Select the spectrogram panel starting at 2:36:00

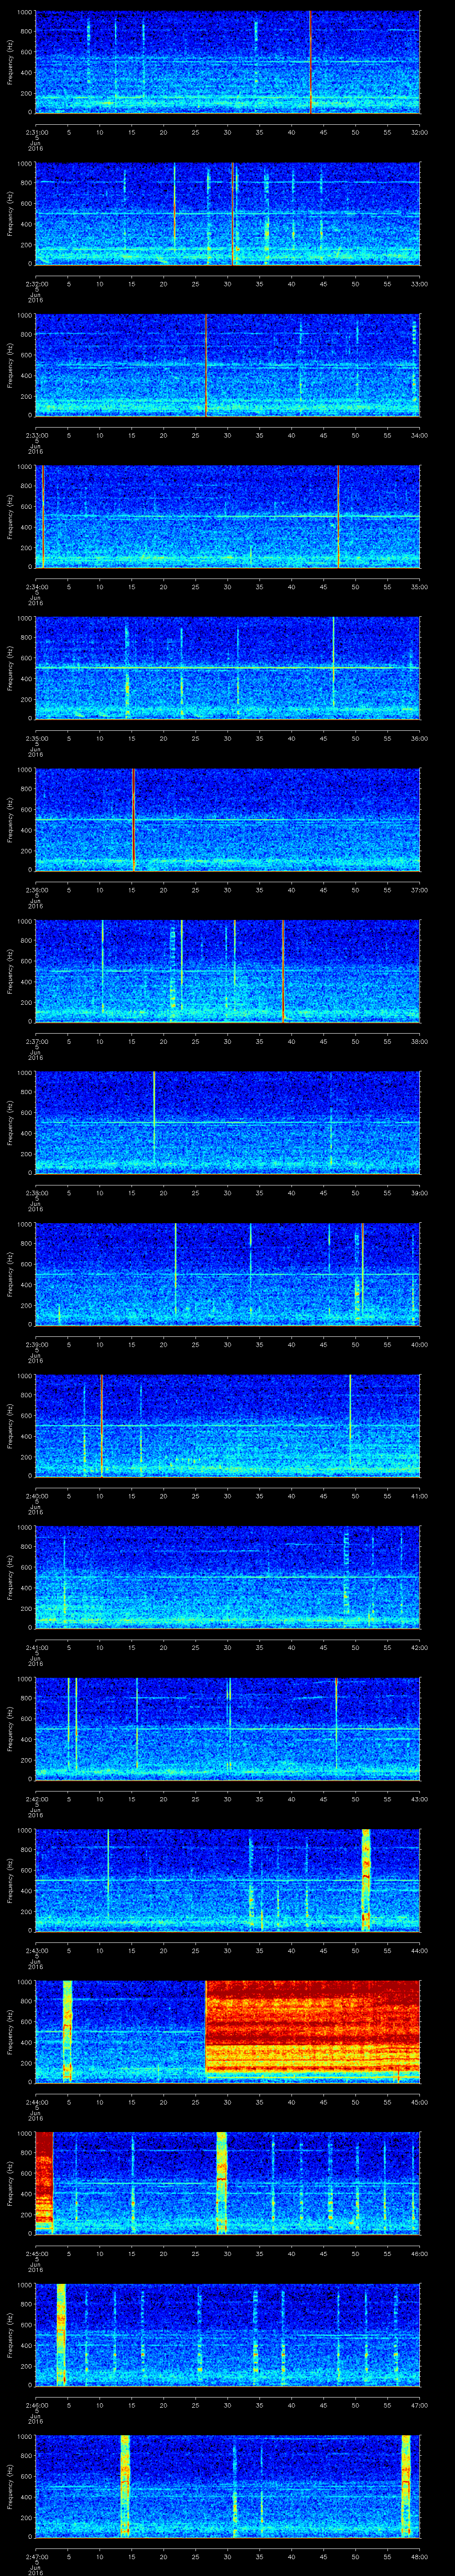tap(227, 820)
